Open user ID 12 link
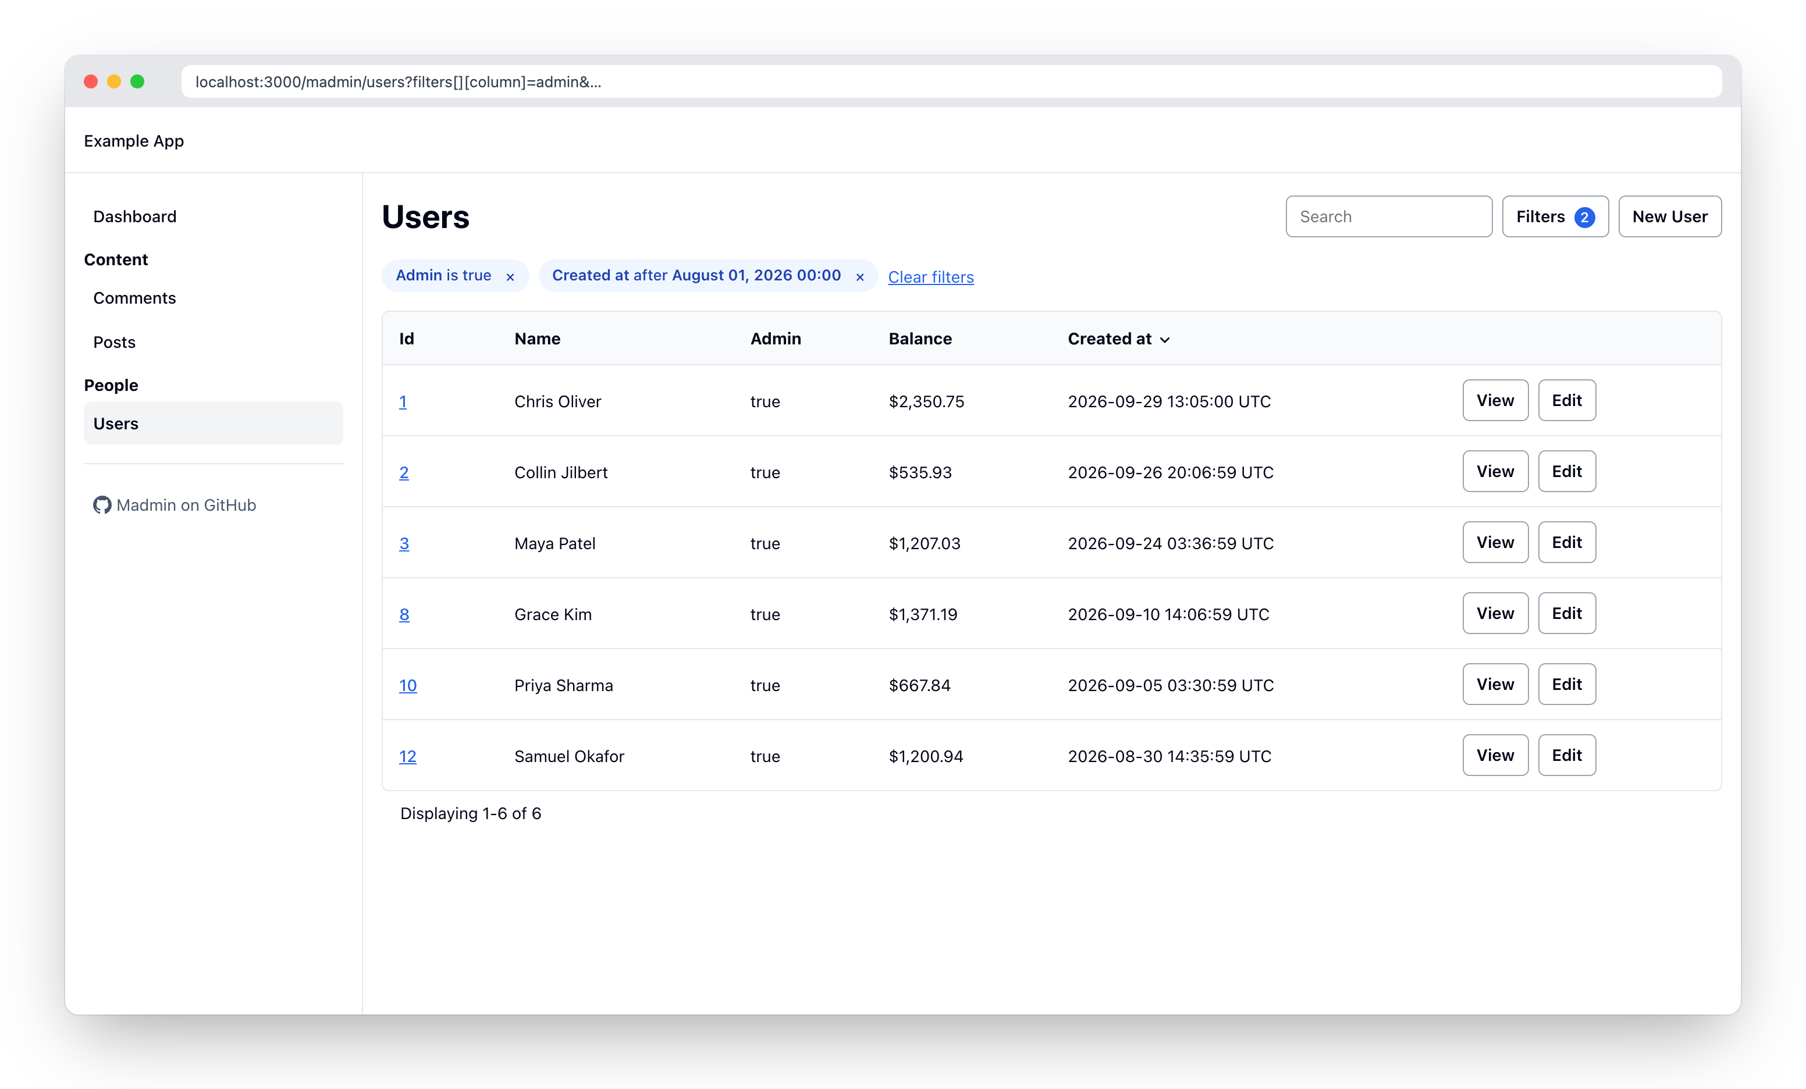This screenshot has height=1089, width=1806. click(x=407, y=756)
